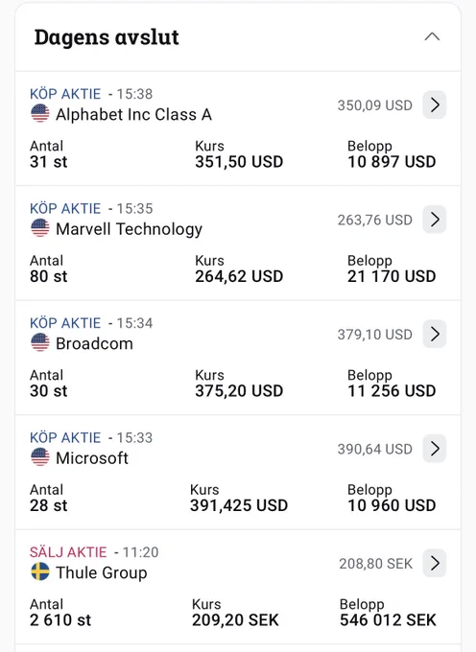Screen dimensions: 476x652
Task: Click the 350,09 USD current price
Action: coord(375,105)
